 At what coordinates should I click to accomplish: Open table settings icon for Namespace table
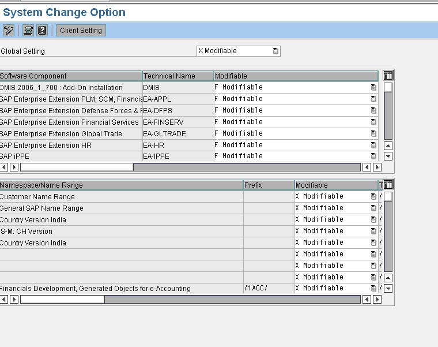[x=388, y=185]
